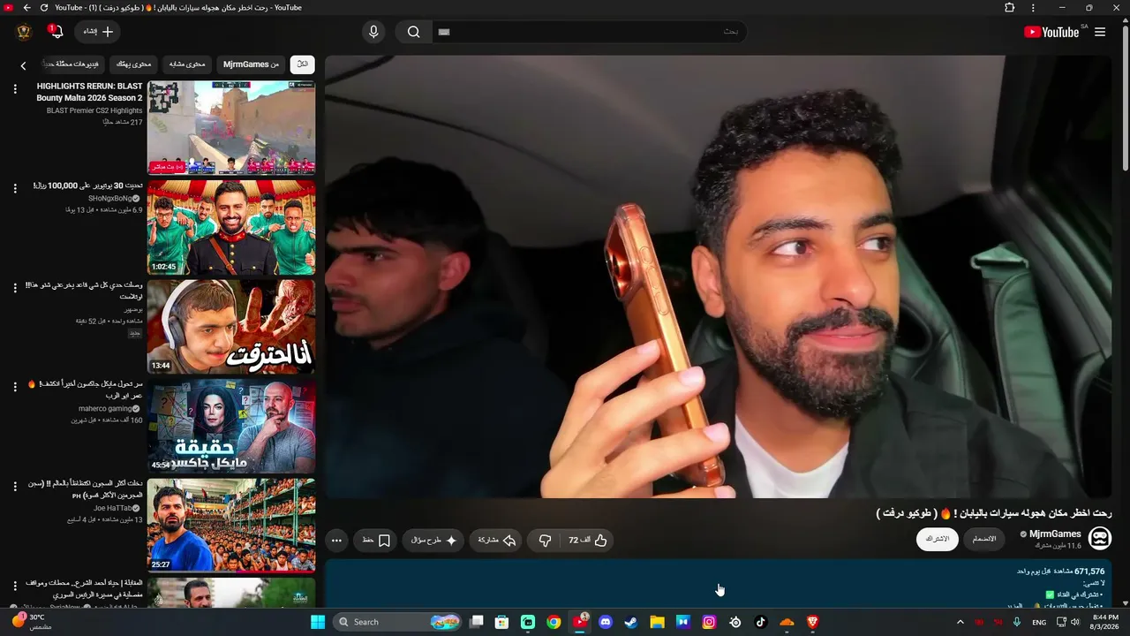This screenshot has height=636, width=1130.
Task: Open the SHoNgxBoNg channel link
Action: point(110,199)
